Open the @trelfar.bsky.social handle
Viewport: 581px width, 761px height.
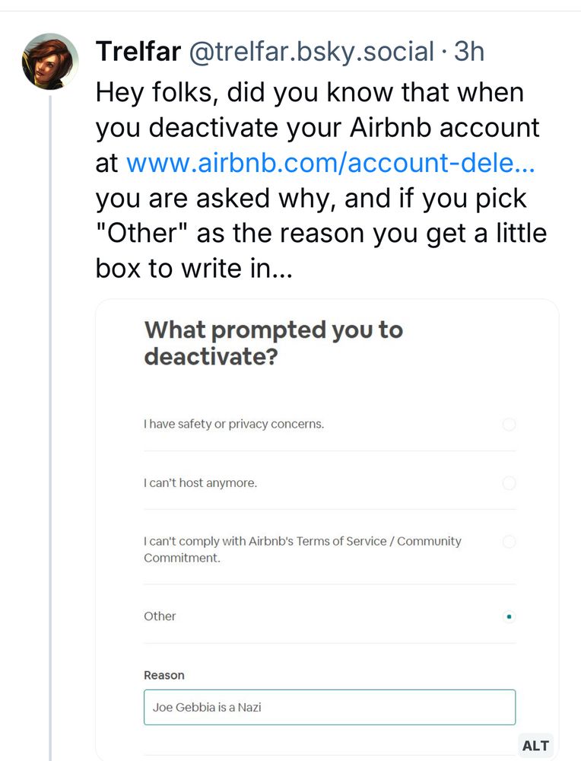(311, 52)
